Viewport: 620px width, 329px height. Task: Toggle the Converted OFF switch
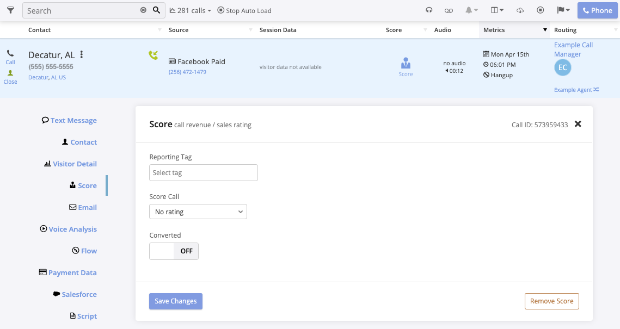tap(174, 251)
